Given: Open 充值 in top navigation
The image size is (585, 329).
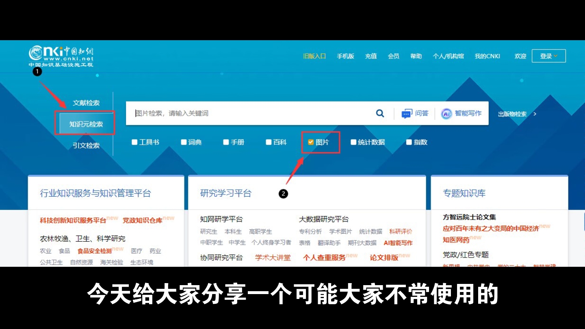Looking at the screenshot, I should (371, 56).
